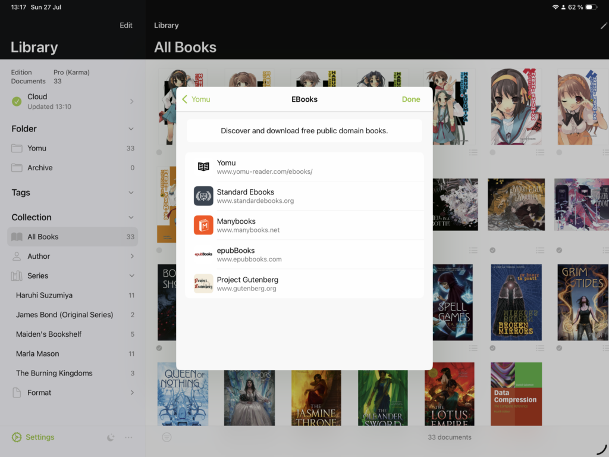Toggle the night mode moon icon

point(111,437)
